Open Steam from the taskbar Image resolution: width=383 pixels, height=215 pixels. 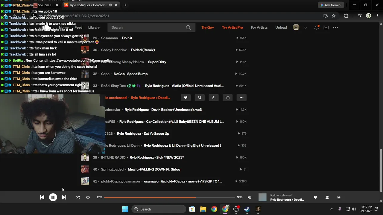coord(247,209)
